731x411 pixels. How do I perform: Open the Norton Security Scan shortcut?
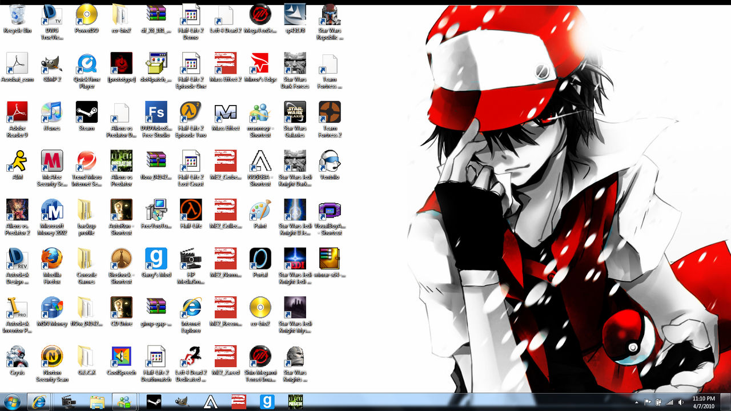(x=52, y=364)
